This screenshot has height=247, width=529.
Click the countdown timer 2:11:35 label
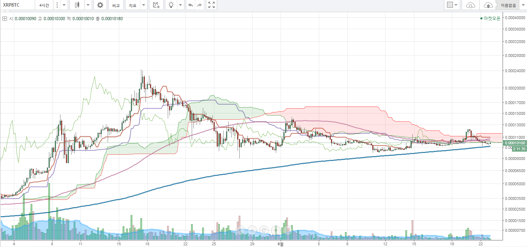pyautogui.click(x=520, y=148)
